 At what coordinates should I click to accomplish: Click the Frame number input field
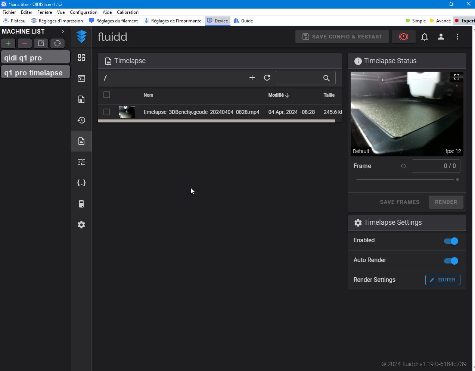pyautogui.click(x=436, y=166)
